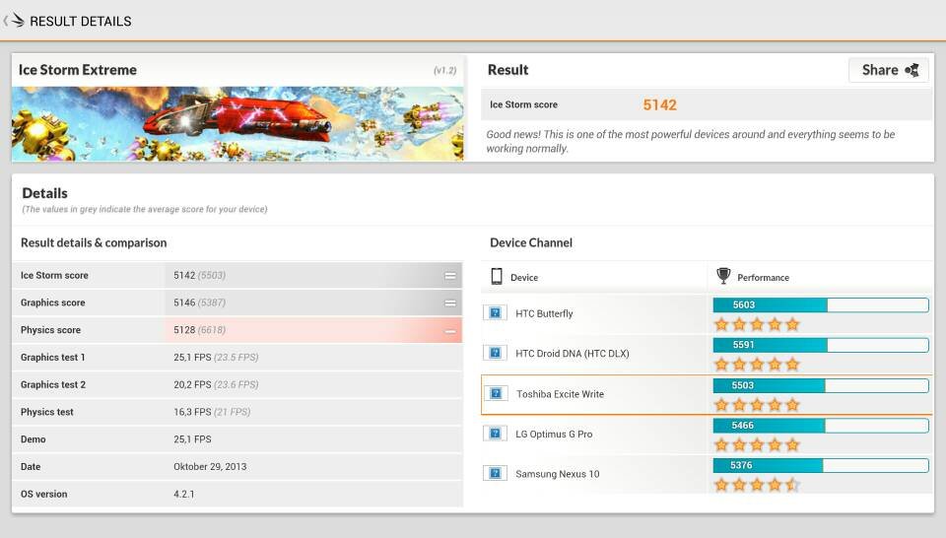This screenshot has width=946, height=538.
Task: Click the Samsung Nexus 10 device icon
Action: click(x=496, y=473)
